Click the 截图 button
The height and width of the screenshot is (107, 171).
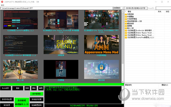click(41, 88)
